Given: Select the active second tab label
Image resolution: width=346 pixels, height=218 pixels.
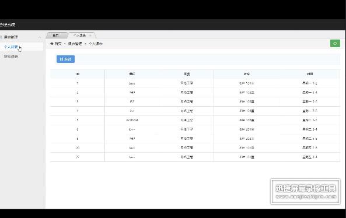Looking at the screenshot, I should 79,36.
